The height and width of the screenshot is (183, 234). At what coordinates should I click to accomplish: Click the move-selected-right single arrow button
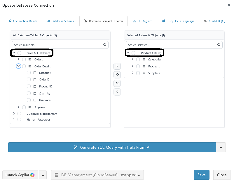point(117,66)
